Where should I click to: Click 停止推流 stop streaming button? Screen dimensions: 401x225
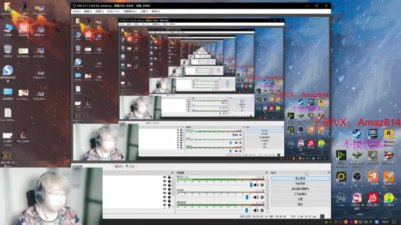(x=300, y=178)
